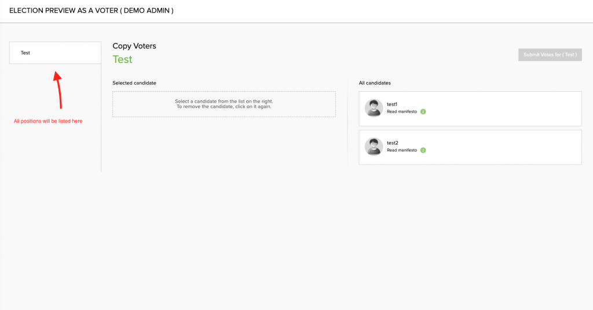The width and height of the screenshot is (593, 310).
Task: Submit Votes for ( Test ) button
Action: [550, 55]
